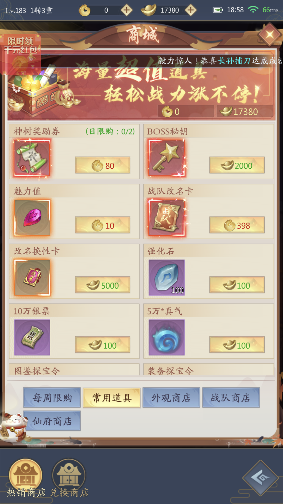
Task: Click plus button beside gold coin balance
Action: click(127, 10)
